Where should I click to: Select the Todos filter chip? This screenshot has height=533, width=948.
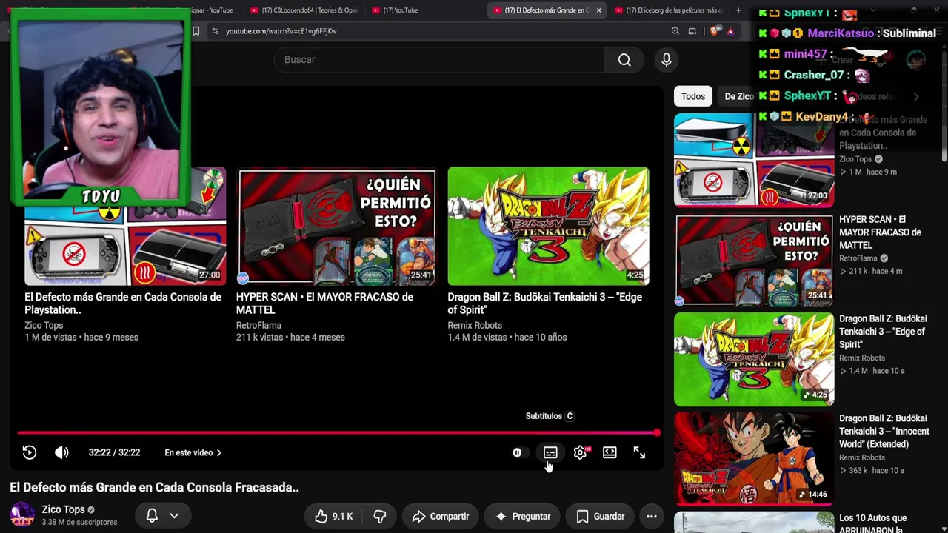[x=693, y=96]
